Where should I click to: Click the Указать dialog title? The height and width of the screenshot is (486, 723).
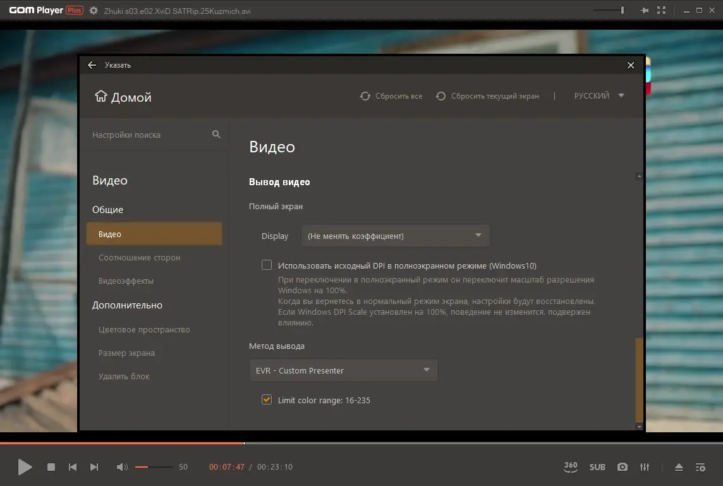click(118, 65)
